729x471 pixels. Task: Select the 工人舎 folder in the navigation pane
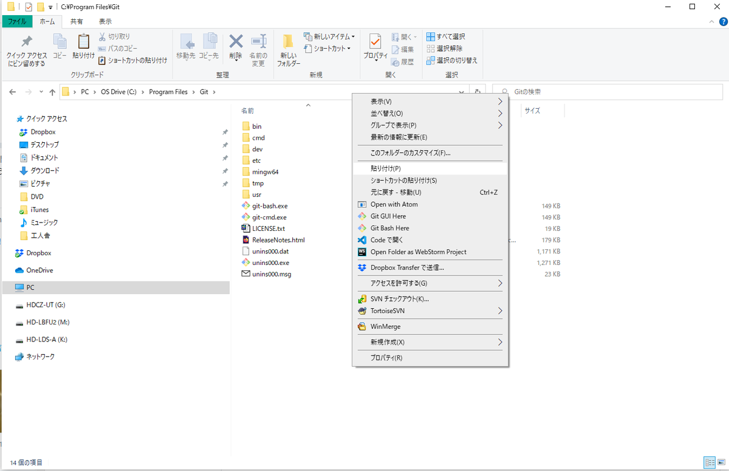tap(35, 236)
